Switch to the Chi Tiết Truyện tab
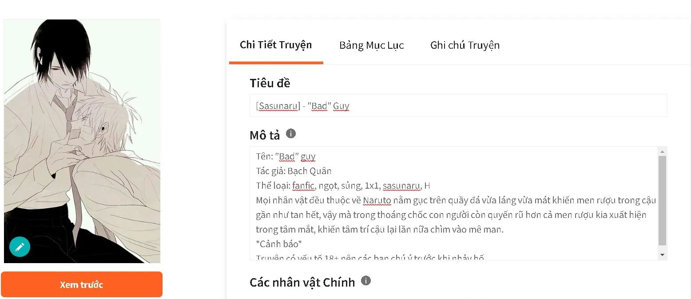This screenshot has height=299, width=691. 276,45
